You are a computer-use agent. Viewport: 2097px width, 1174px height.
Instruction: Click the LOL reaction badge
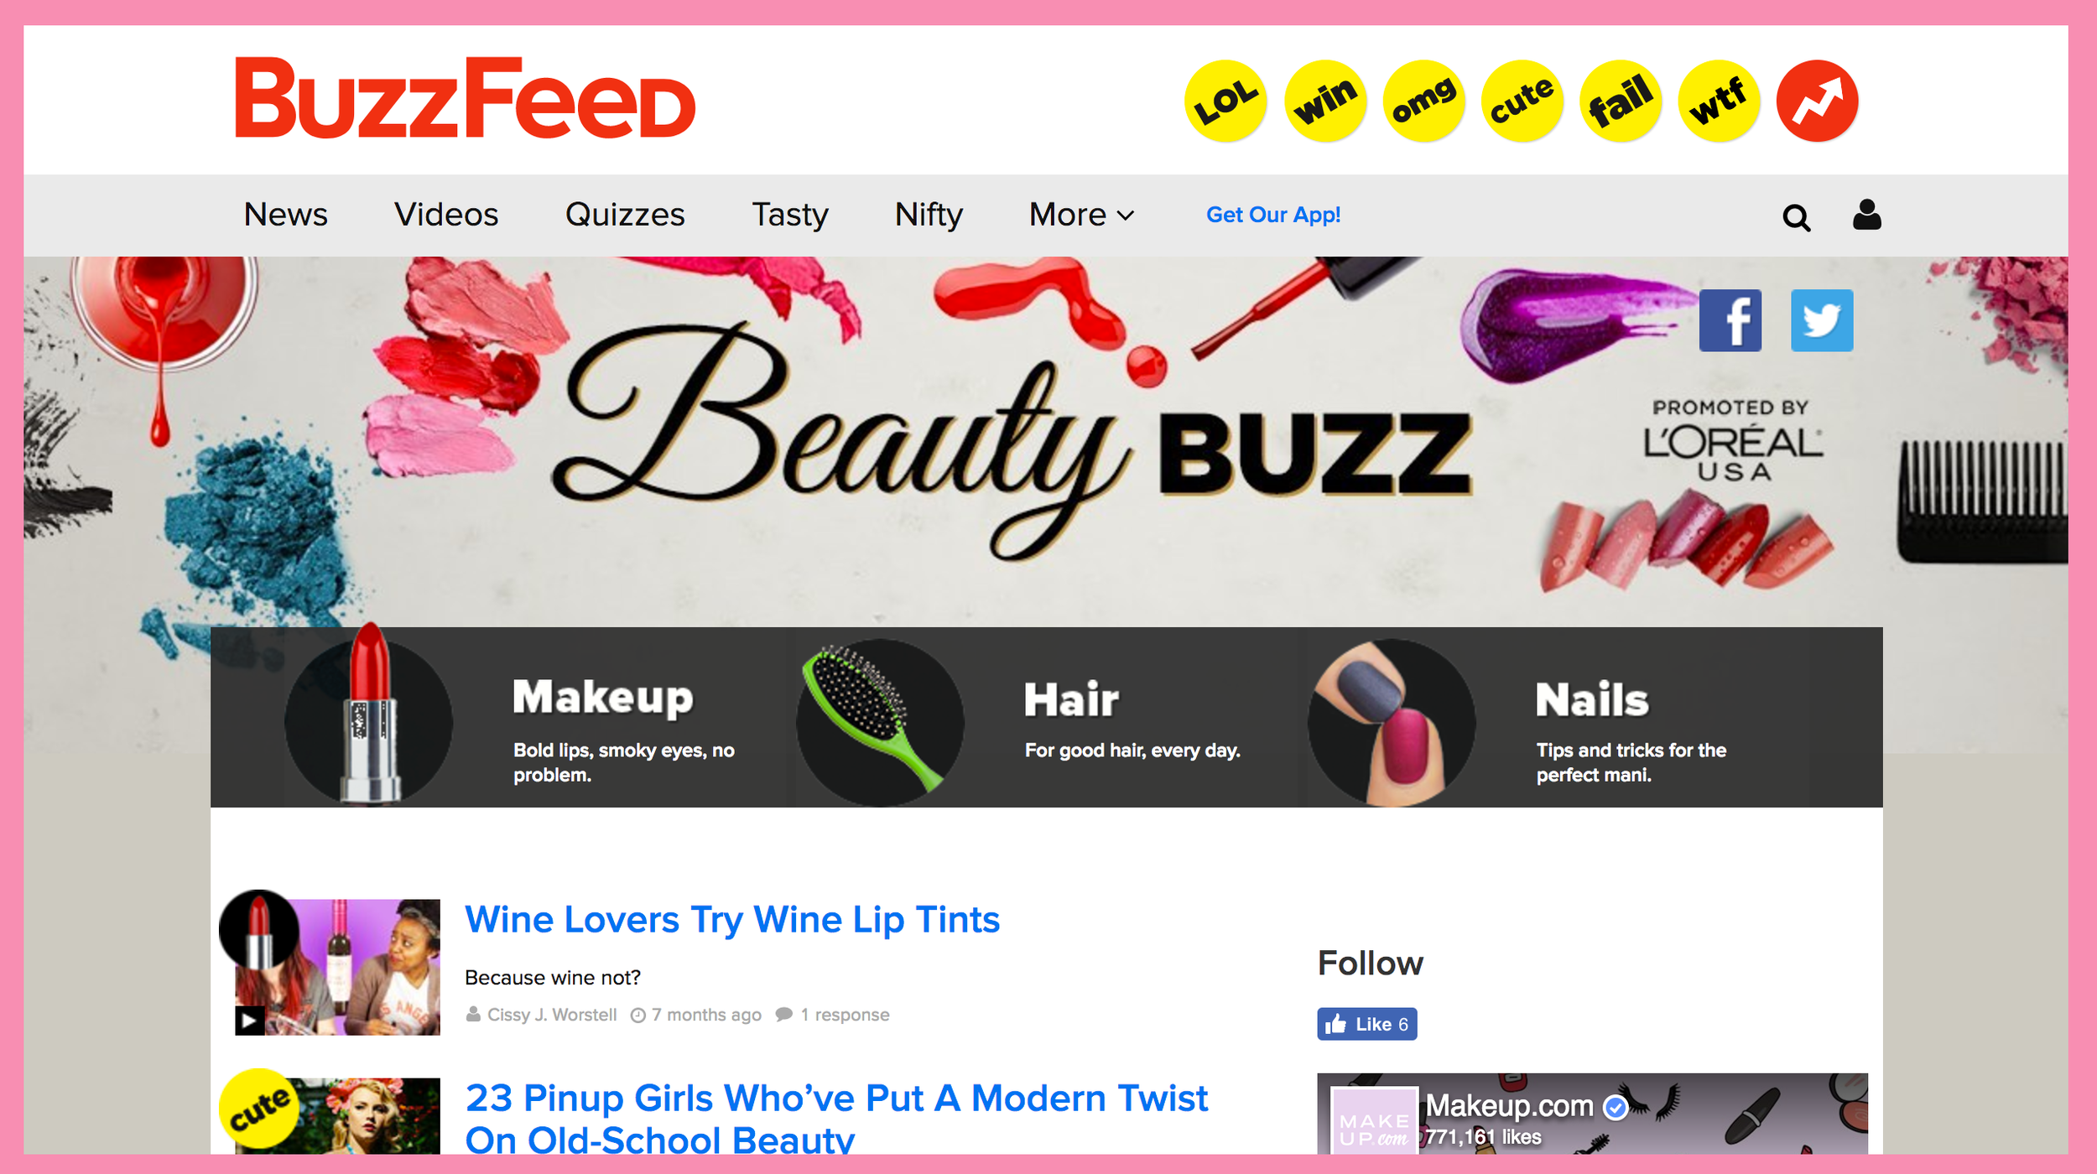coord(1225,101)
